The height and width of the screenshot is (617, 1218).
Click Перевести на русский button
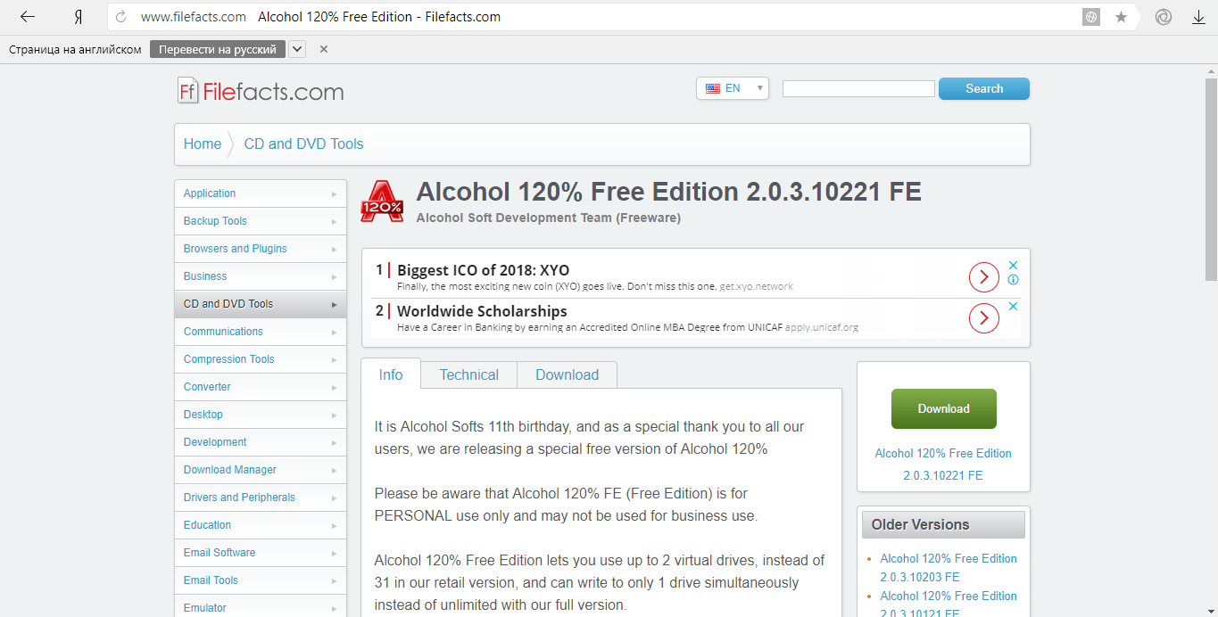point(218,49)
